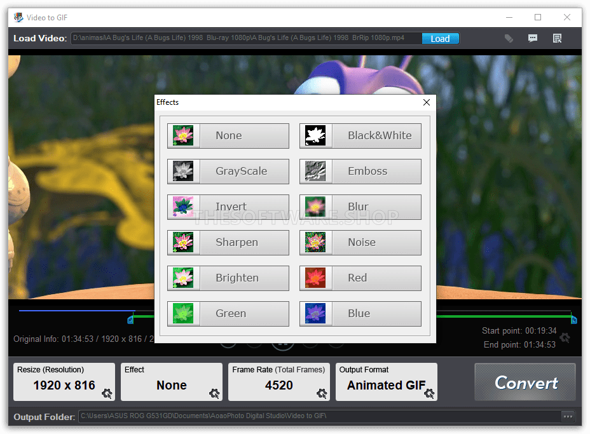Click the Convert button
The height and width of the screenshot is (434, 590).
click(x=525, y=382)
